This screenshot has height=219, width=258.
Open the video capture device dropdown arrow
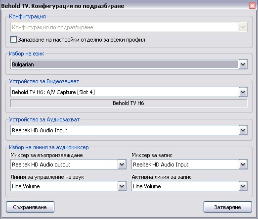[x=243, y=92]
